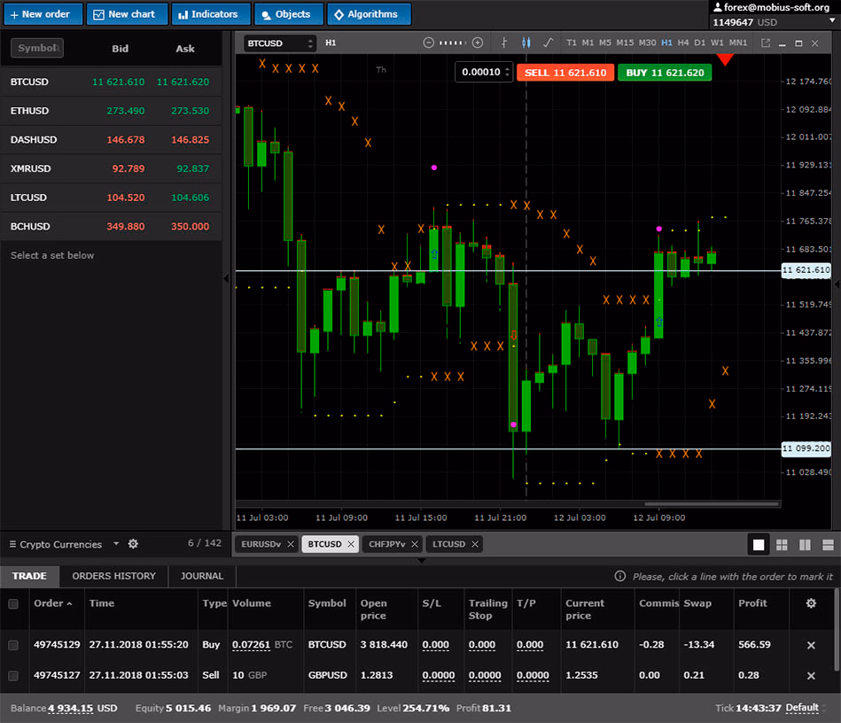The width and height of the screenshot is (841, 723).
Task: Switch chart to candlestick type
Action: (526, 43)
